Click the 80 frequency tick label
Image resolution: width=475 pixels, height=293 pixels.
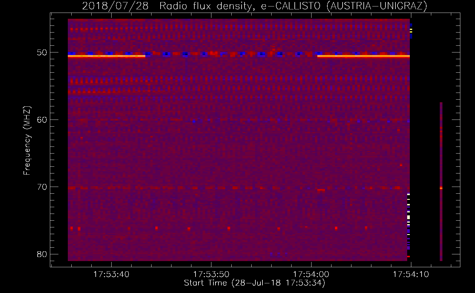(42, 254)
